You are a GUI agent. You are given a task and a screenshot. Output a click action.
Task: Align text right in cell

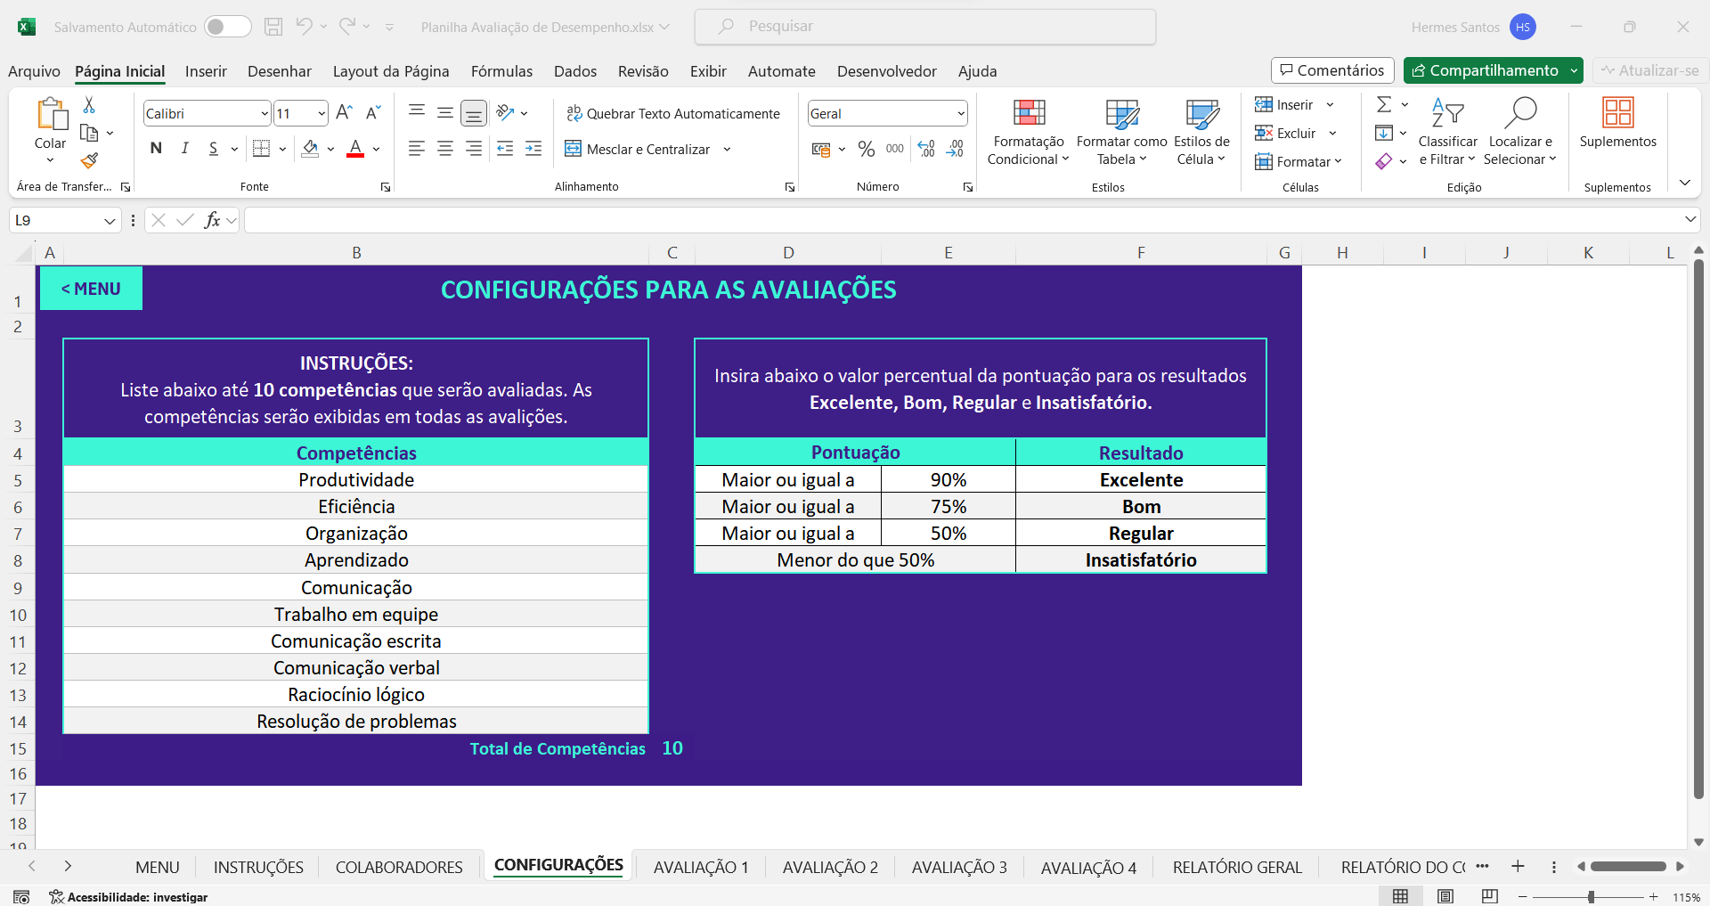pos(474,149)
